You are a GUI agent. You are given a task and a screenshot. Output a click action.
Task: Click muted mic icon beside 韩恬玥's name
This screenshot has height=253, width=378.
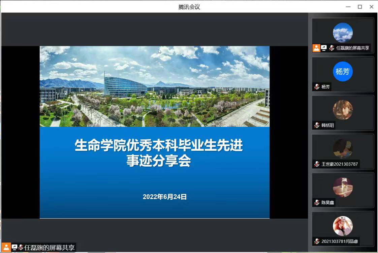point(317,125)
